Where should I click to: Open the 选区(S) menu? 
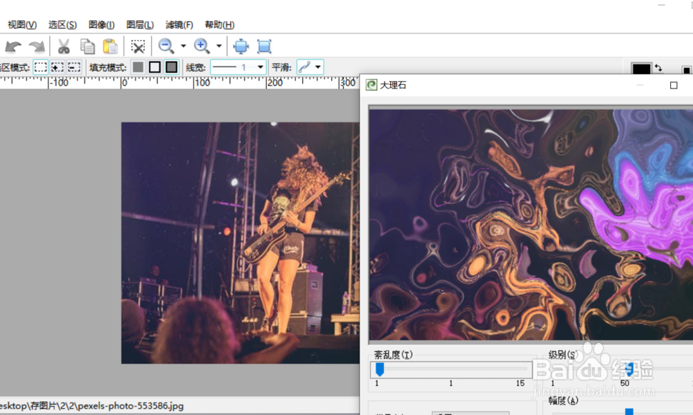[x=62, y=25]
